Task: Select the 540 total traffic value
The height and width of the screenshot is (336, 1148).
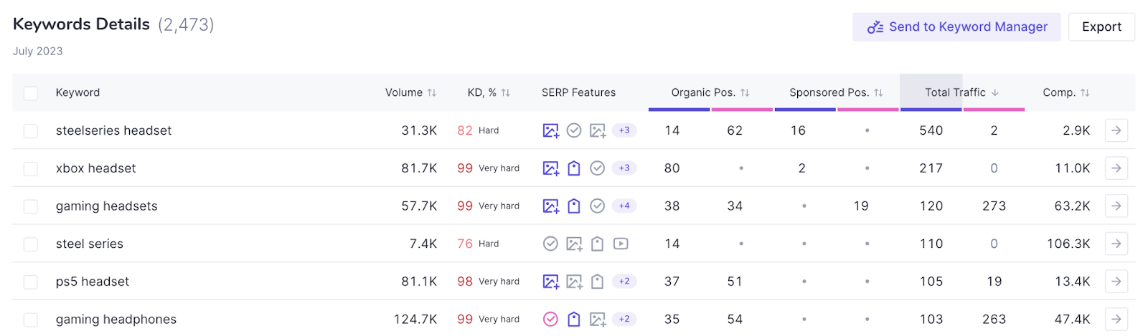Action: coord(931,130)
